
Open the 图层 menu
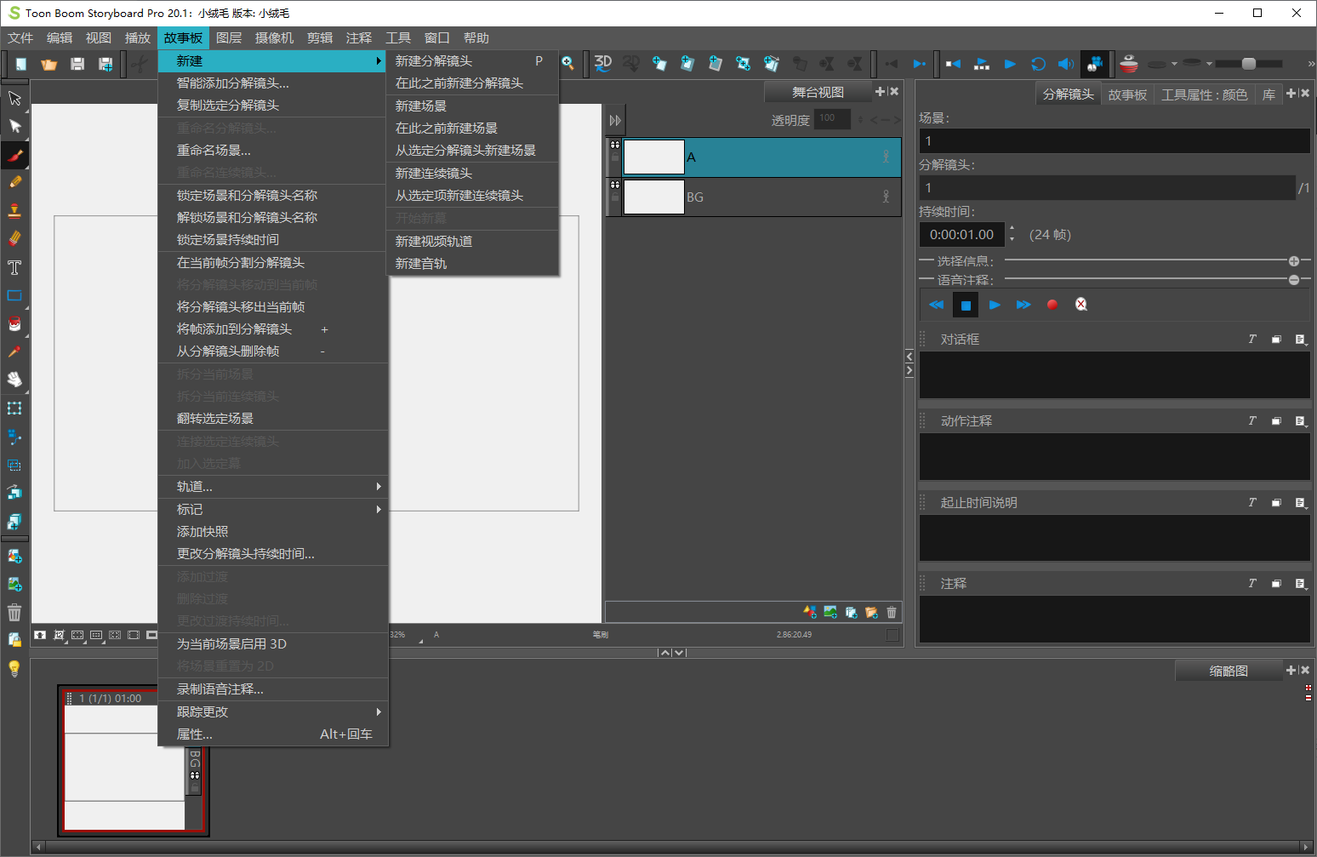pyautogui.click(x=229, y=38)
